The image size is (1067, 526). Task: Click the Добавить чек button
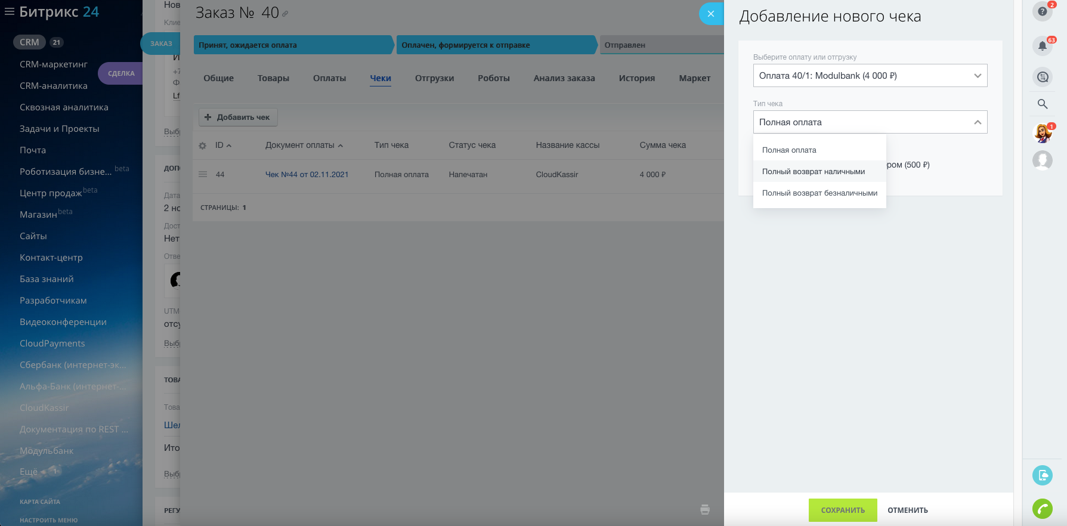tap(238, 117)
